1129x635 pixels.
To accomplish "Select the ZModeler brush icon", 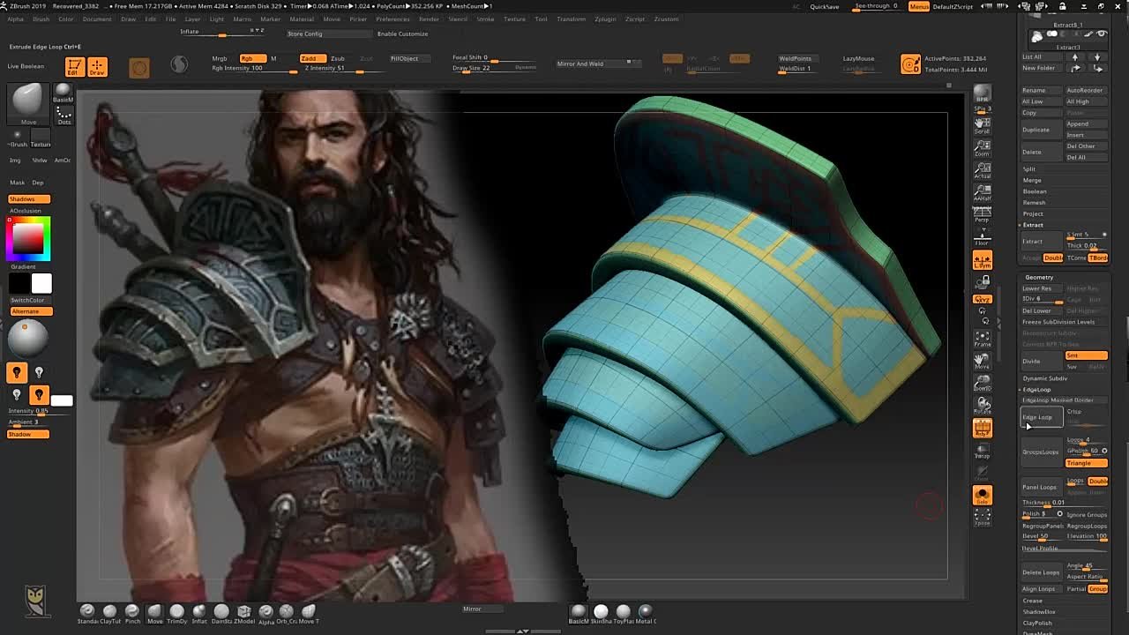I will (244, 611).
